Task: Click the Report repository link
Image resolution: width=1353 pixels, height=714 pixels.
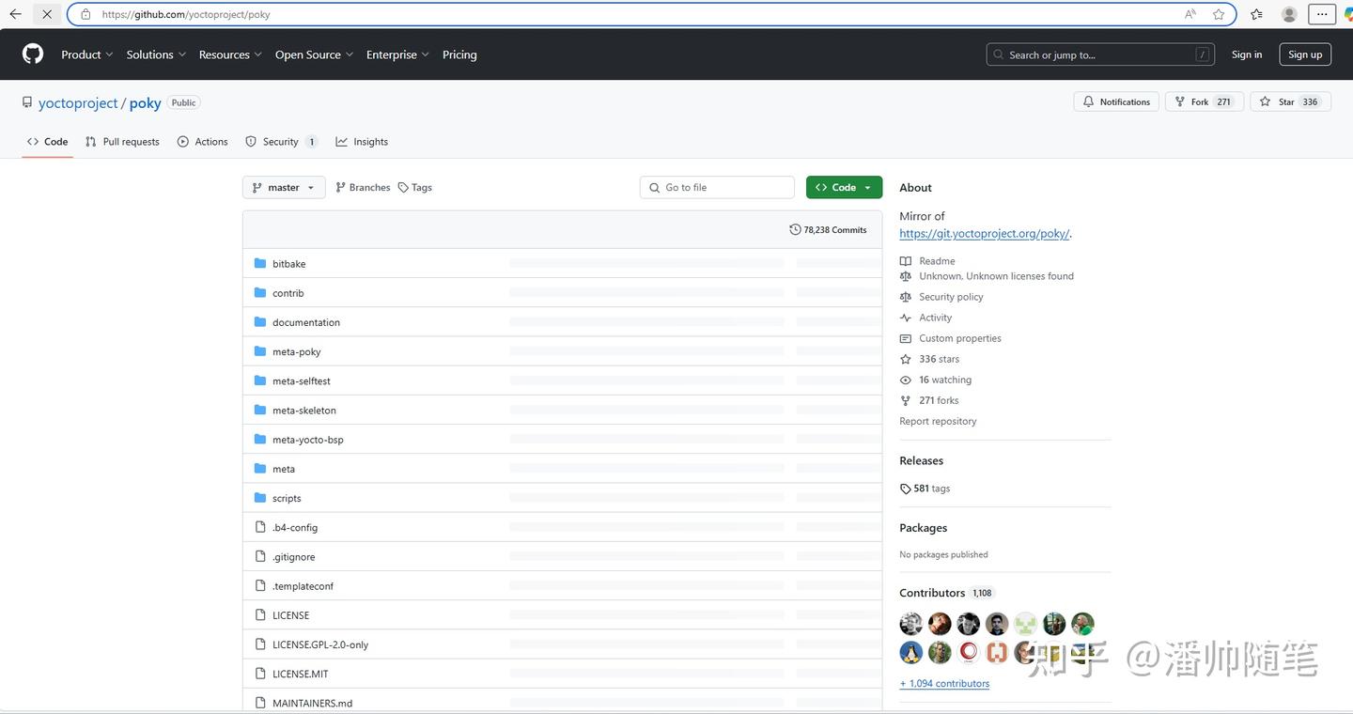Action: pos(938,421)
